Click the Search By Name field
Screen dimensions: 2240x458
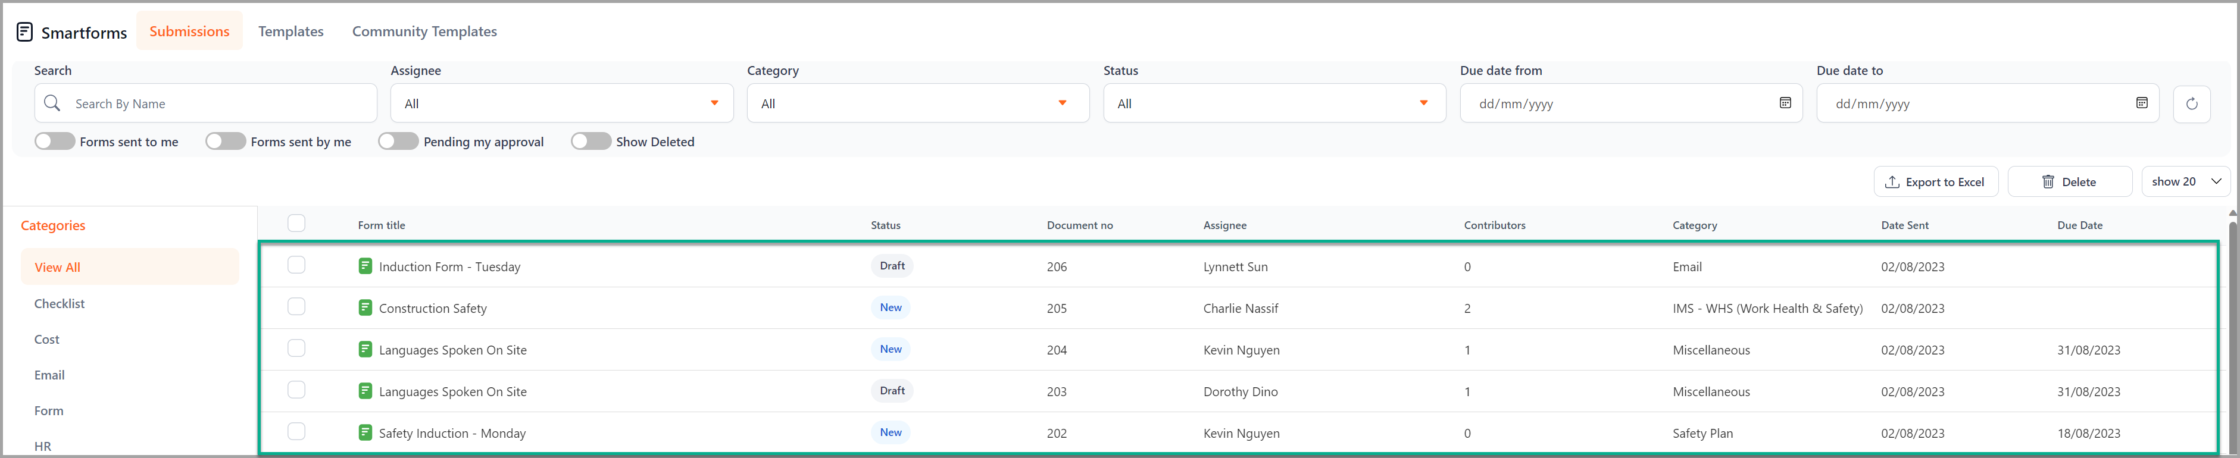[x=205, y=103]
